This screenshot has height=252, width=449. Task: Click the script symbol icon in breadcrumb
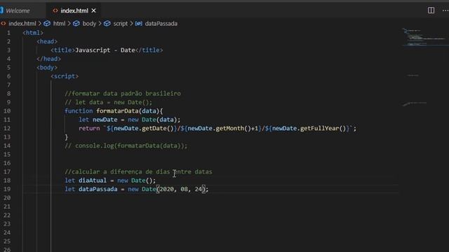pos(107,23)
